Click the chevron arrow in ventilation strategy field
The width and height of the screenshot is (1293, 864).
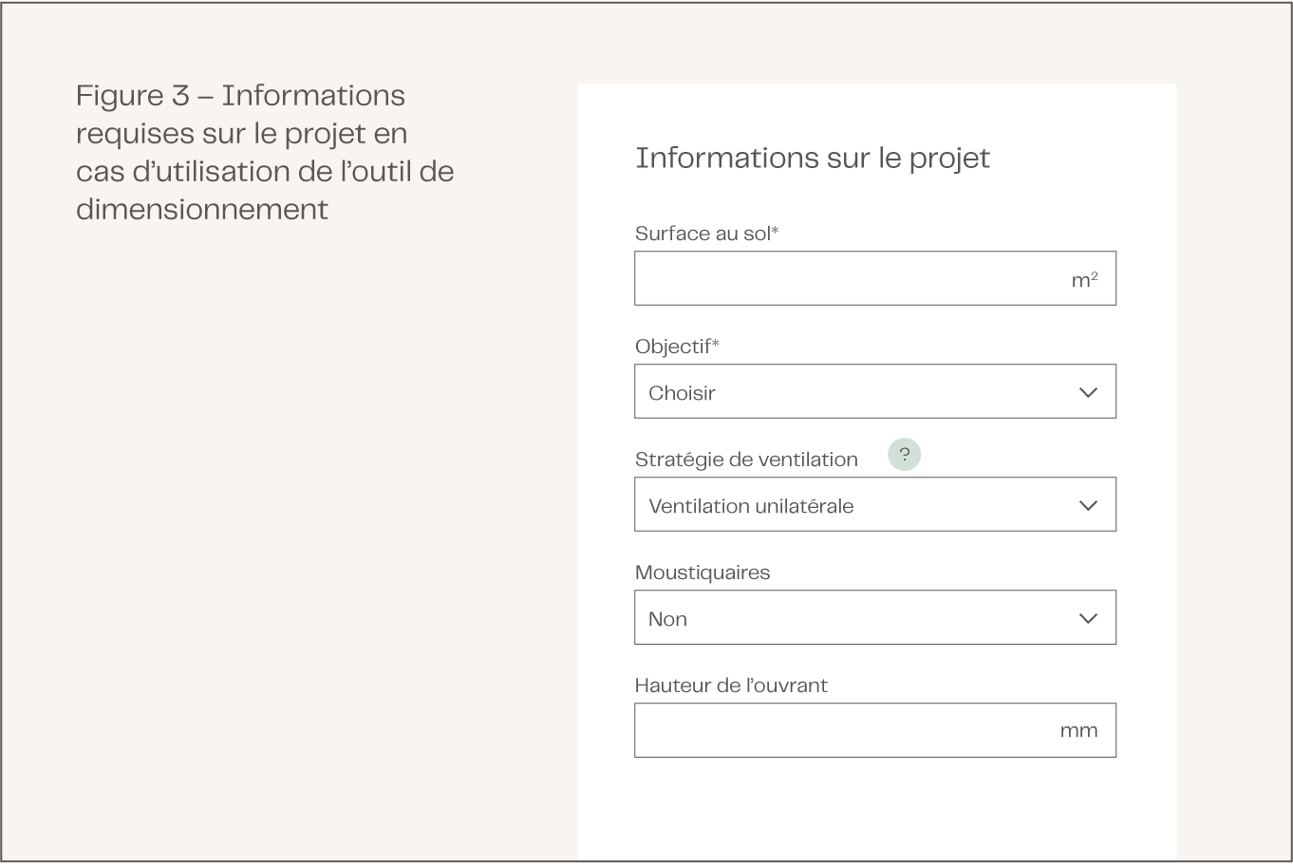[x=1088, y=505]
